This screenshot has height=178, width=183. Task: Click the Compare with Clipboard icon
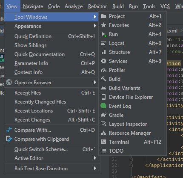9,139
